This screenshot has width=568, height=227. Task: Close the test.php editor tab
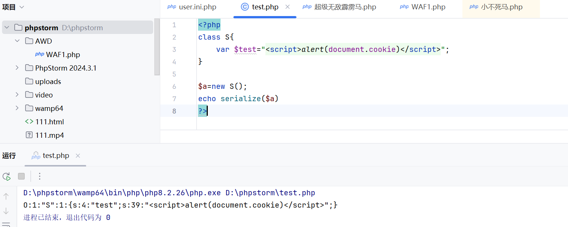(x=288, y=7)
